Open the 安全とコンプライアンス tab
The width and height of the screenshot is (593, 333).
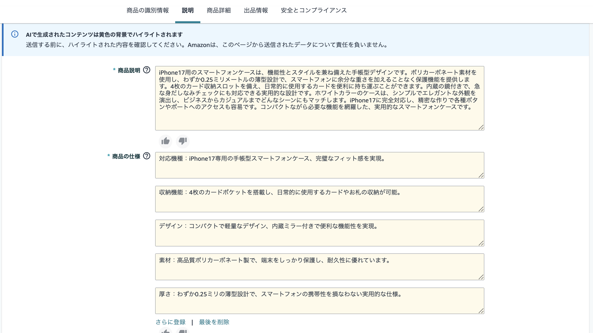(x=314, y=10)
